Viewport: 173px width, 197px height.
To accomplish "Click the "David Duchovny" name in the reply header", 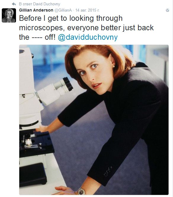I will 47,4.
